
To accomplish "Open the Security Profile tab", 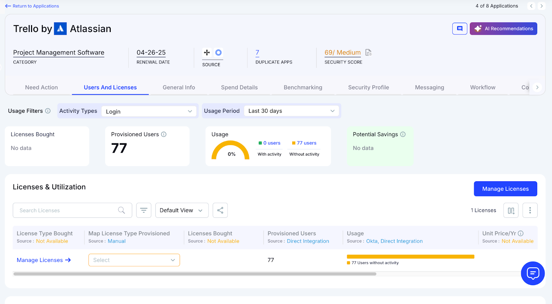I will [x=368, y=88].
